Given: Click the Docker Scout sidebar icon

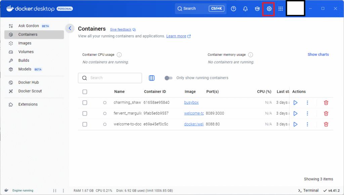Looking at the screenshot, I should click(x=11, y=91).
